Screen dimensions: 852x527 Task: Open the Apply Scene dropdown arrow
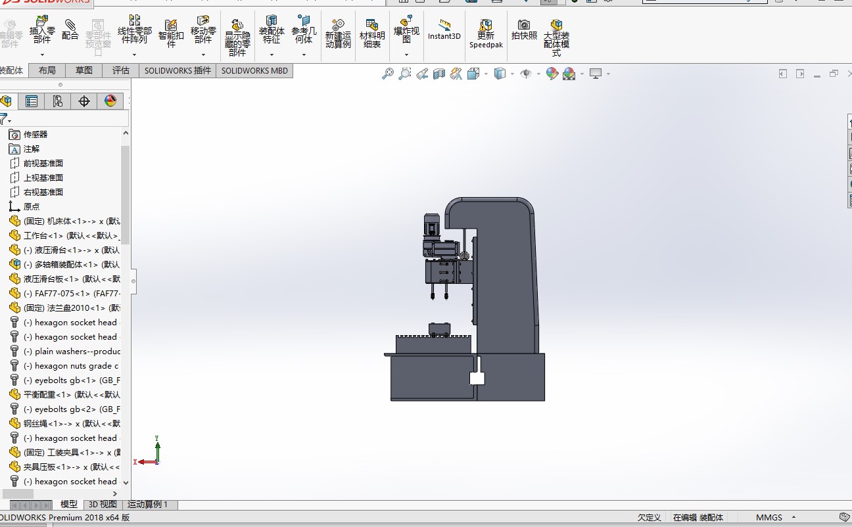pyautogui.click(x=582, y=74)
